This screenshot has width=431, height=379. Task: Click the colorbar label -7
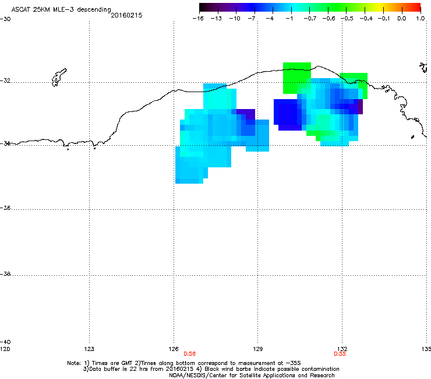click(x=252, y=19)
